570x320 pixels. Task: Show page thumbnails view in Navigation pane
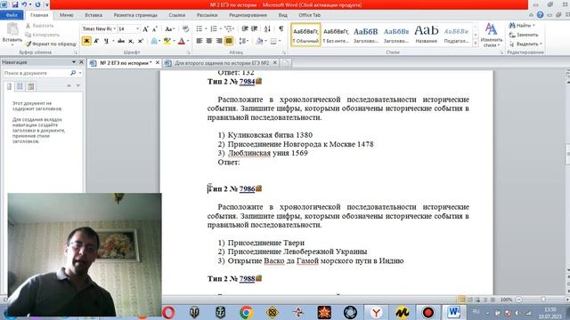(20, 86)
